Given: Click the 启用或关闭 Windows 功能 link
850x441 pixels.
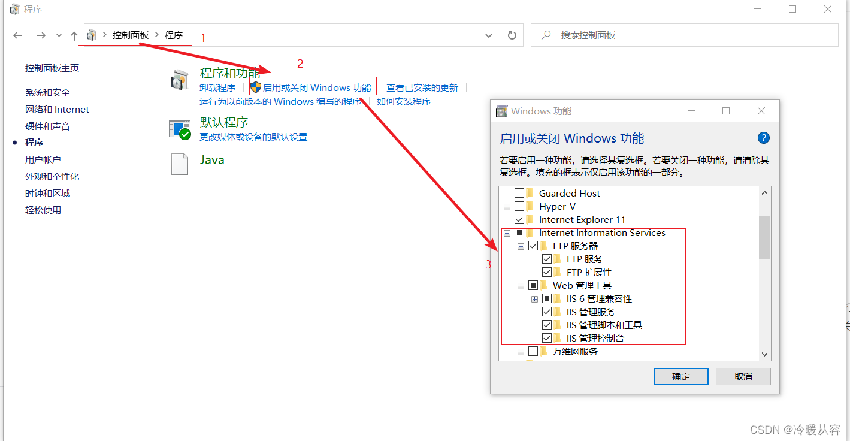Looking at the screenshot, I should [x=317, y=88].
